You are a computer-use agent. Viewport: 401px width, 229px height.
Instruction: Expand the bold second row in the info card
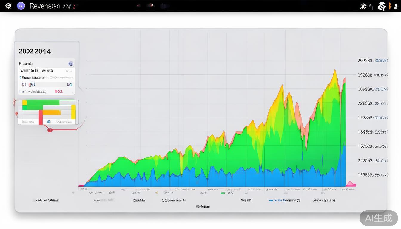click(x=36, y=71)
